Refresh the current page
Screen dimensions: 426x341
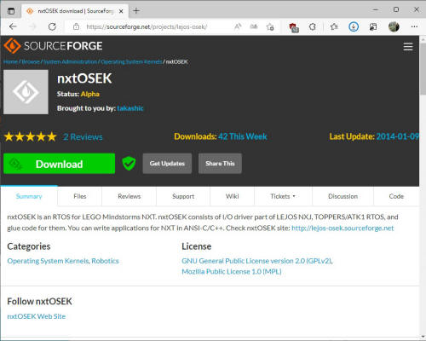click(x=52, y=26)
